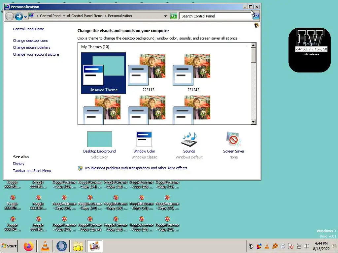Click the Personalization window taskbar button

[95, 246]
